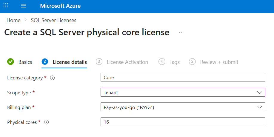Click the green Basics checkmark icon
This screenshot has height=137, width=274.
pyautogui.click(x=10, y=62)
